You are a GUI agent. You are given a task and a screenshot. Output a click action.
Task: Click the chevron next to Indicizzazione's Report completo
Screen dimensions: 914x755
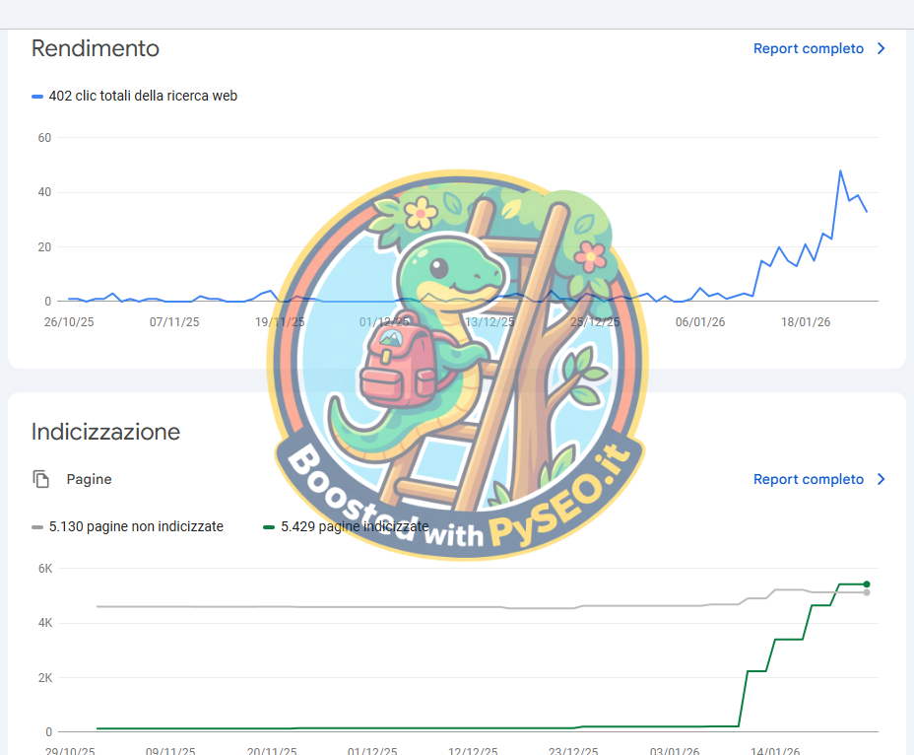(881, 479)
